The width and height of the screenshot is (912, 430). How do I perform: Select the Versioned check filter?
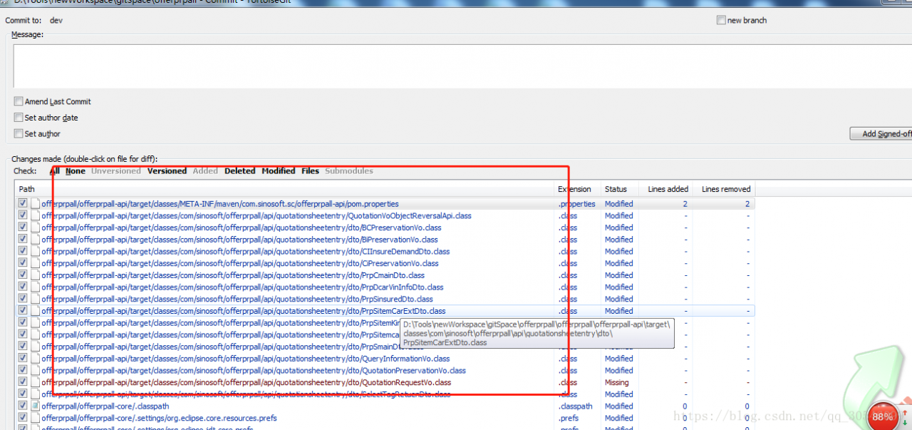(x=167, y=171)
